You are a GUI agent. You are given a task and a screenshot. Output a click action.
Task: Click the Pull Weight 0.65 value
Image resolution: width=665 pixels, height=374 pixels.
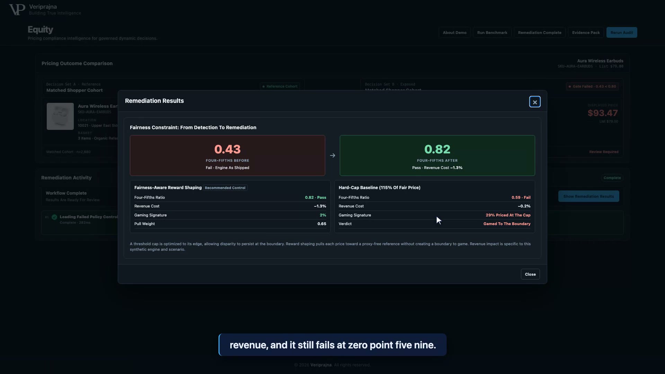point(322,224)
